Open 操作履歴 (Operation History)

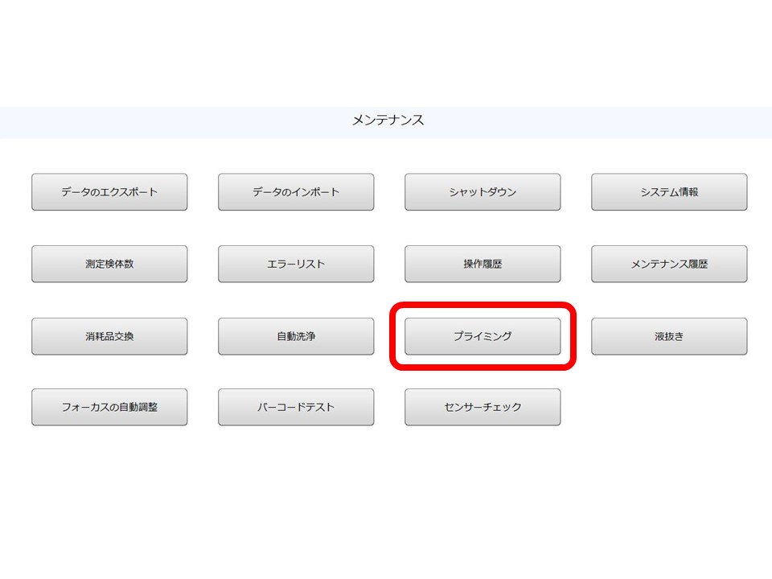point(482,263)
